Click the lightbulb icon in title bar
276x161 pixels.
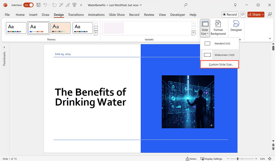pos(235,5)
